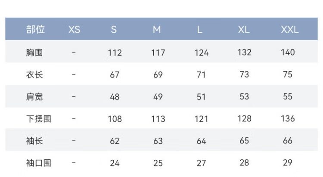Click the 肩宽 value 49 for size M
This screenshot has height=177, width=323.
click(158, 96)
